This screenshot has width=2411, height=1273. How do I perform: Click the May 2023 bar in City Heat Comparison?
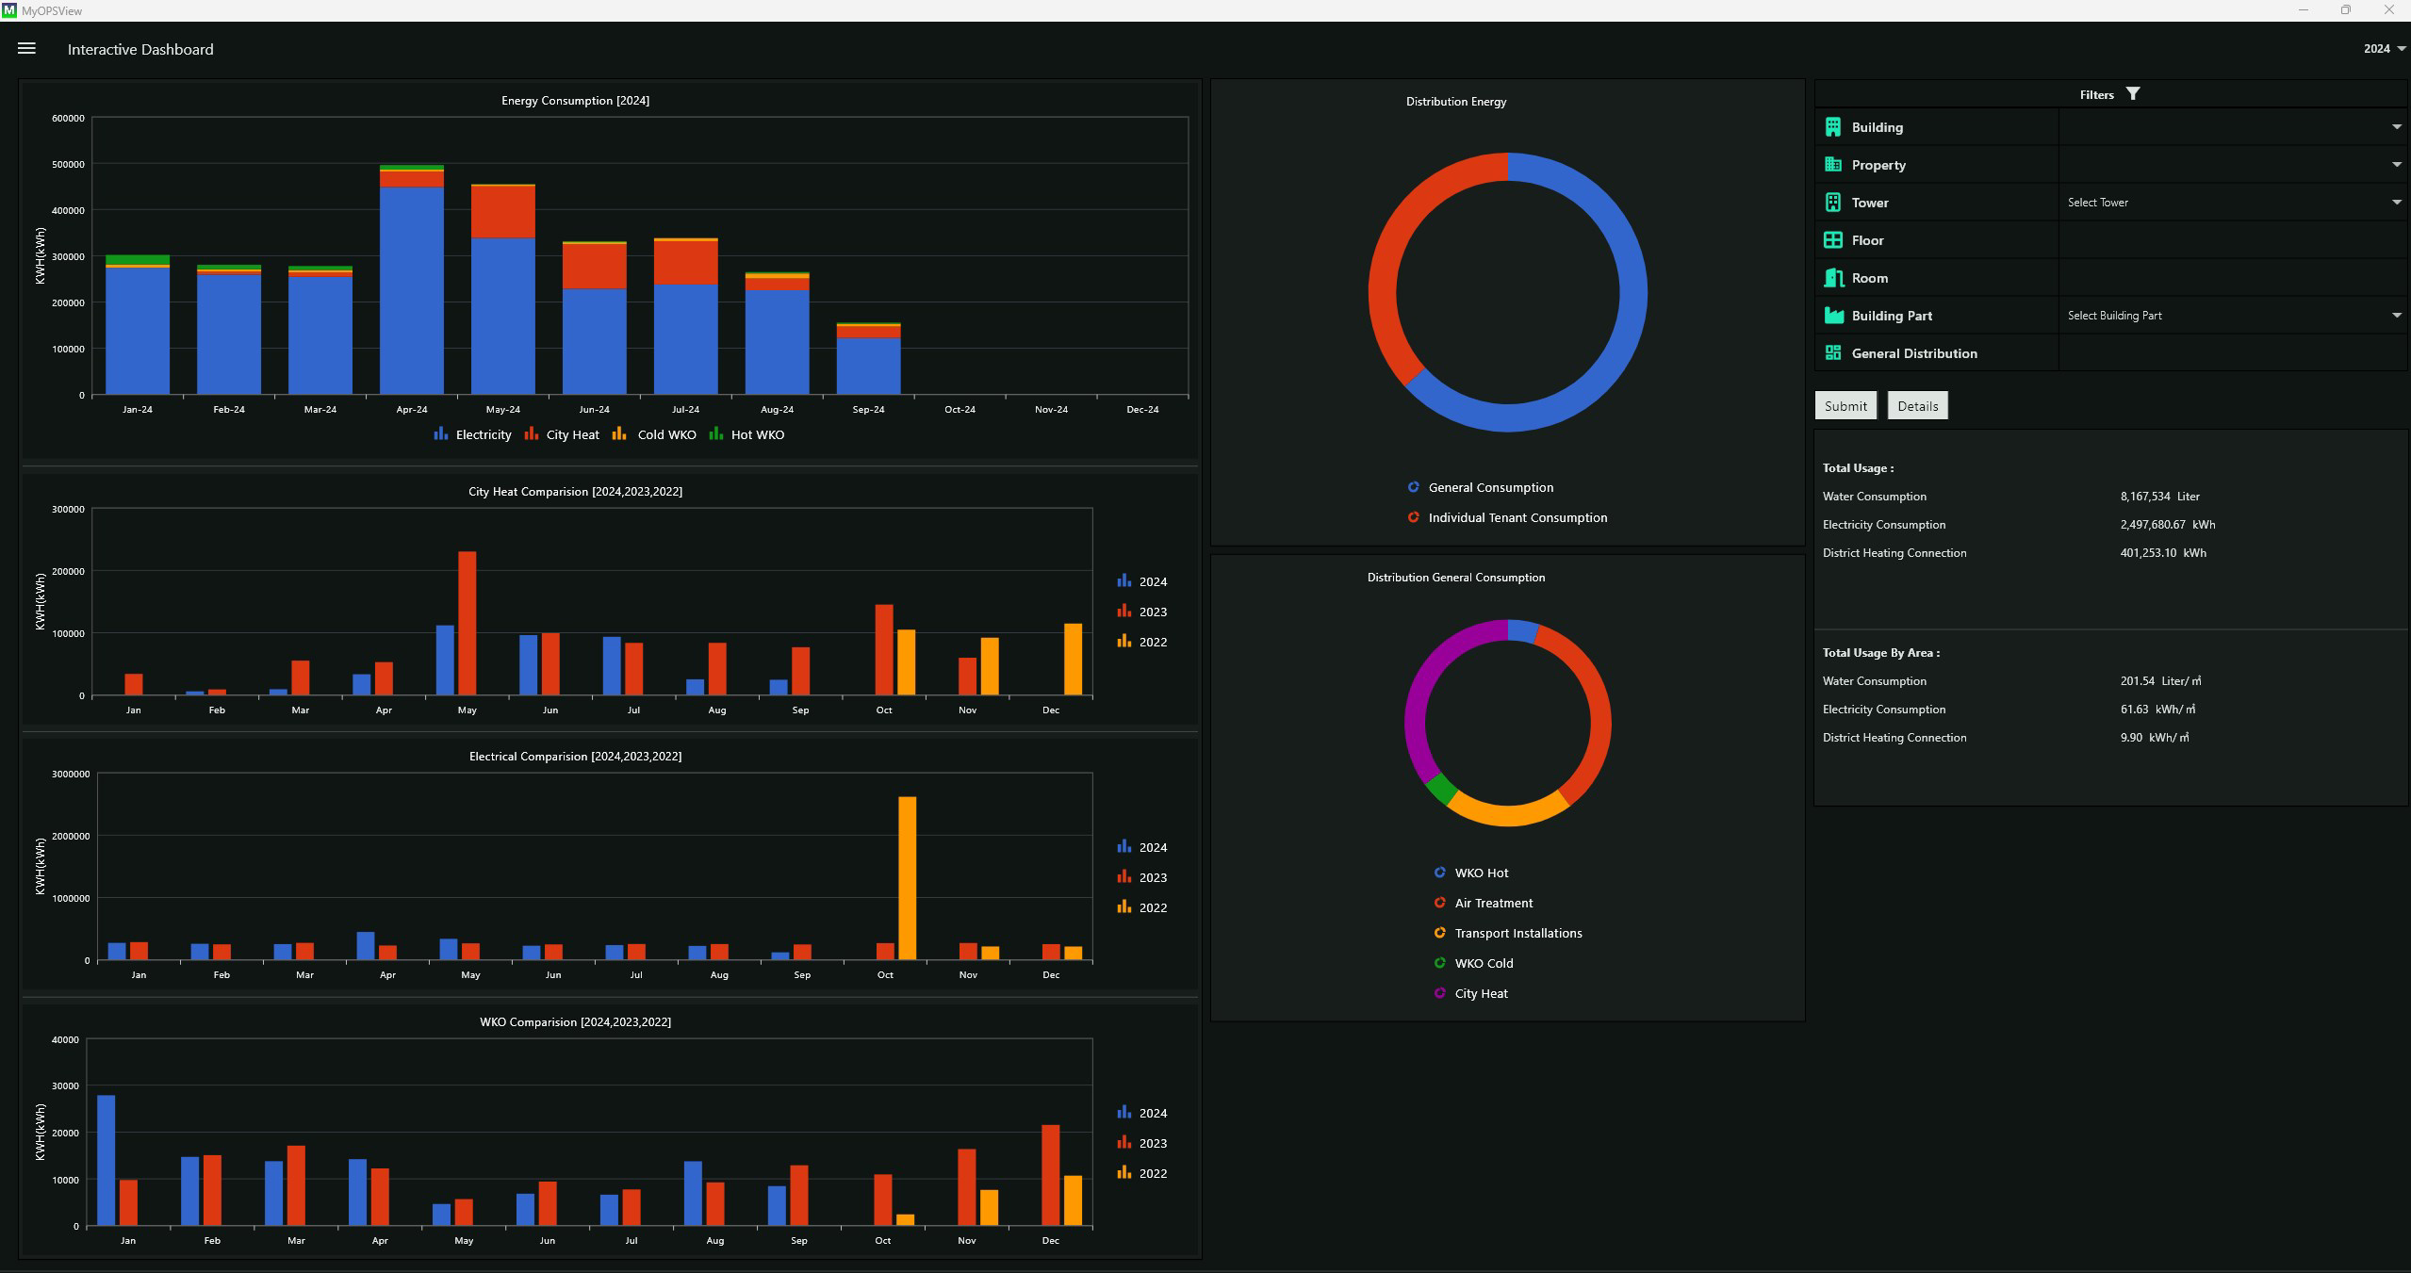coord(467,624)
